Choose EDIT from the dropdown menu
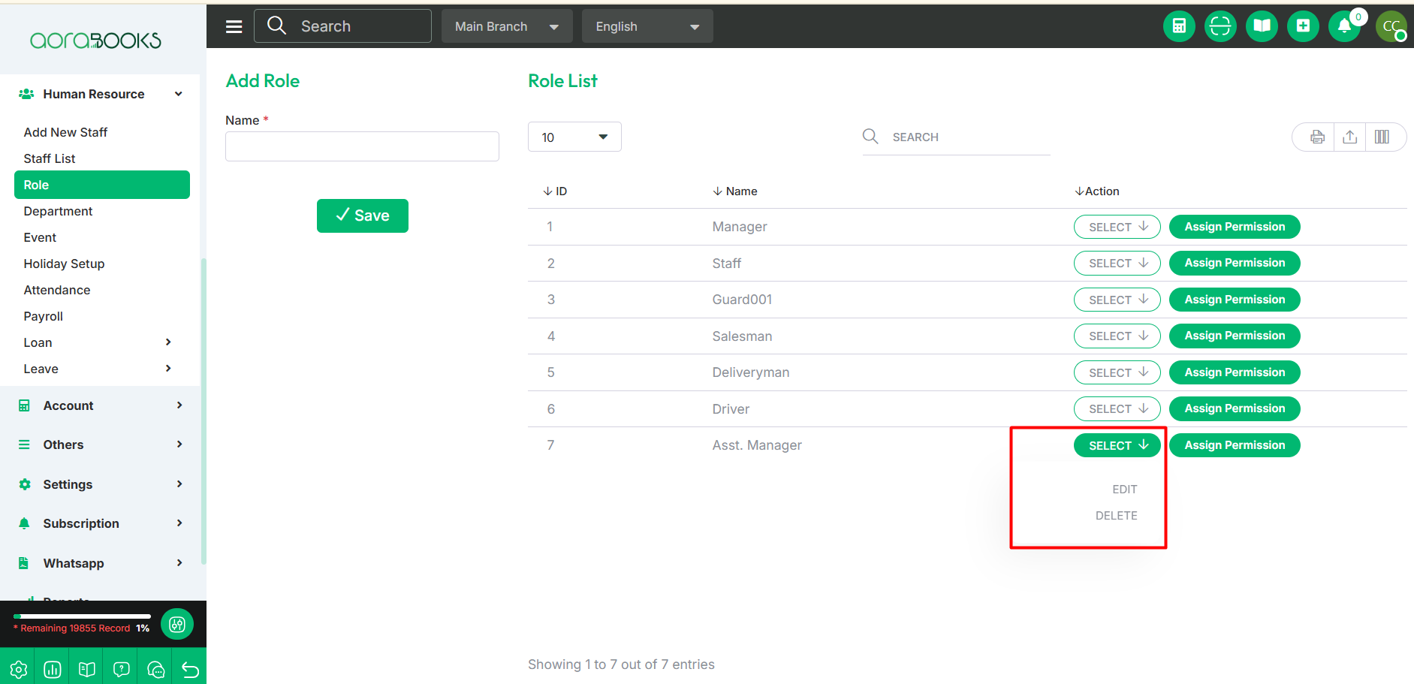 (1124, 489)
